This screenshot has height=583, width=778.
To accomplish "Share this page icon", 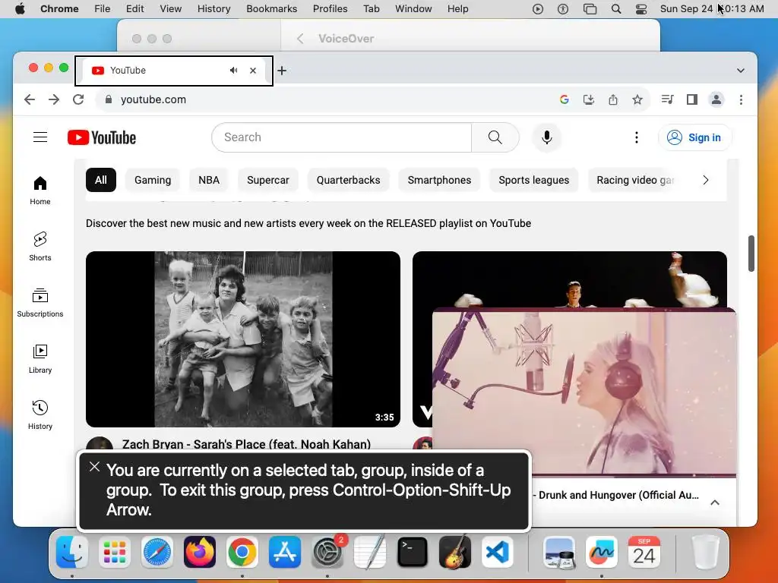I will click(613, 99).
